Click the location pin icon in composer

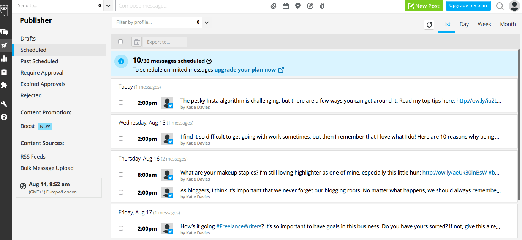[298, 6]
